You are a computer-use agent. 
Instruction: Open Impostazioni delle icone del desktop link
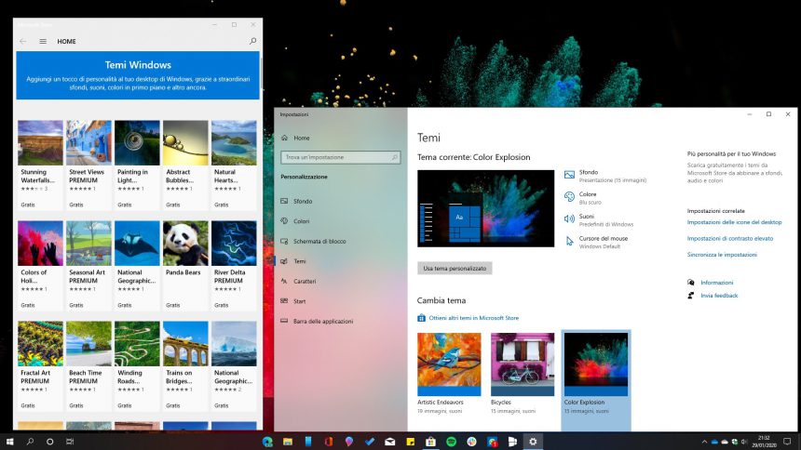pos(734,222)
